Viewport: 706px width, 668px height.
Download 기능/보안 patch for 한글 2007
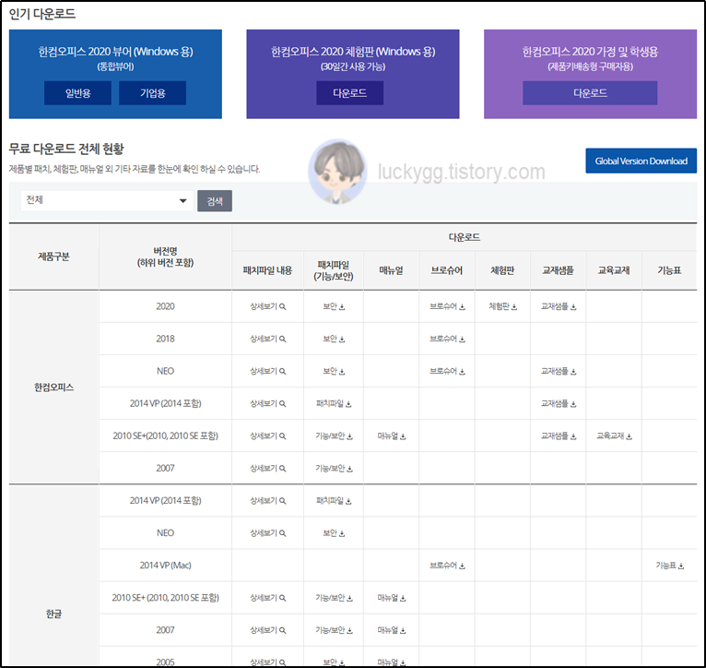334,630
